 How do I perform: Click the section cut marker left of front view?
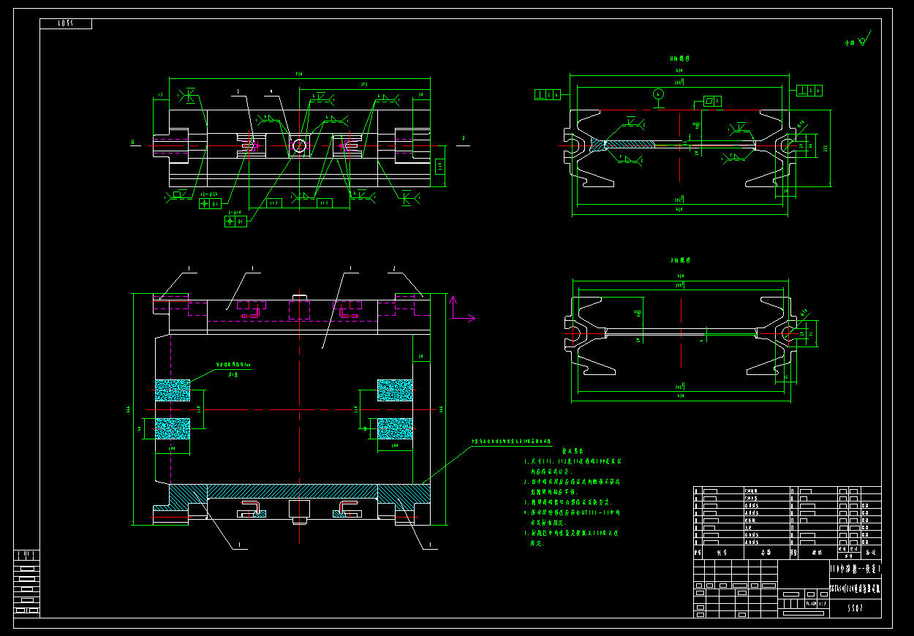tap(134, 143)
